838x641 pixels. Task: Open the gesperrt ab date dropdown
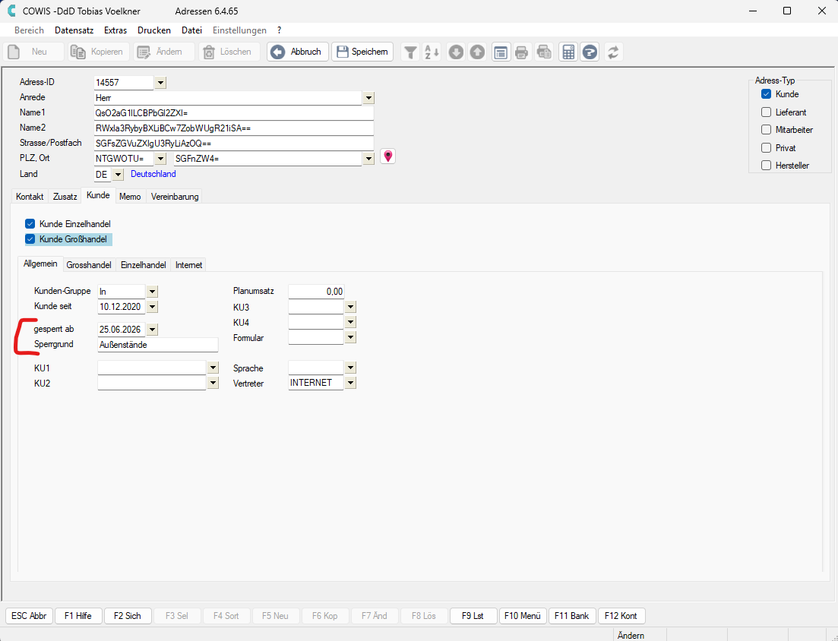coord(152,330)
